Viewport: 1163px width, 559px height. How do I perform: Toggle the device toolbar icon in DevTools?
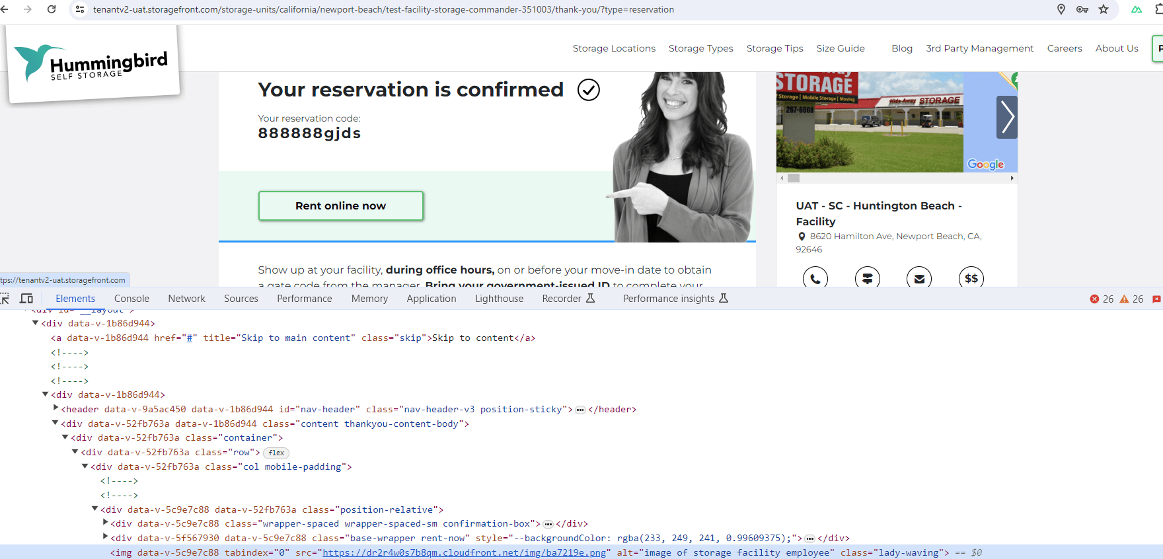click(26, 299)
